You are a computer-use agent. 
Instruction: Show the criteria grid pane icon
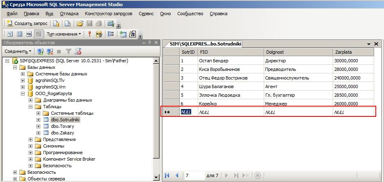click(19, 34)
